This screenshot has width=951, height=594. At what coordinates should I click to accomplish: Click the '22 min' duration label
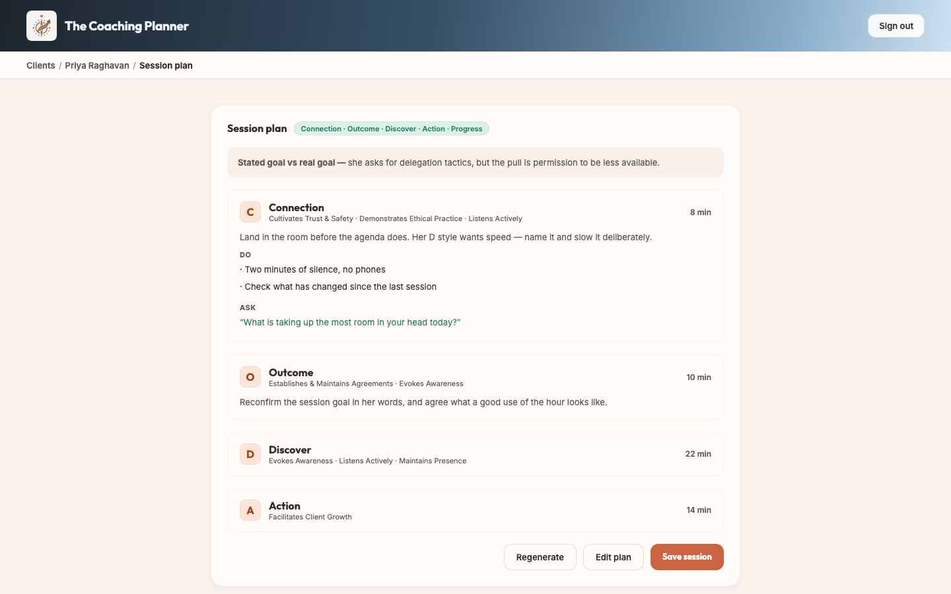coord(698,454)
